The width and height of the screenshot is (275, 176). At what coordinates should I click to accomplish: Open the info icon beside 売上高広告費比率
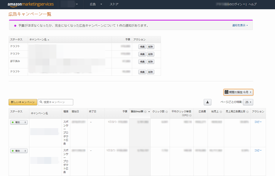pos(247,111)
